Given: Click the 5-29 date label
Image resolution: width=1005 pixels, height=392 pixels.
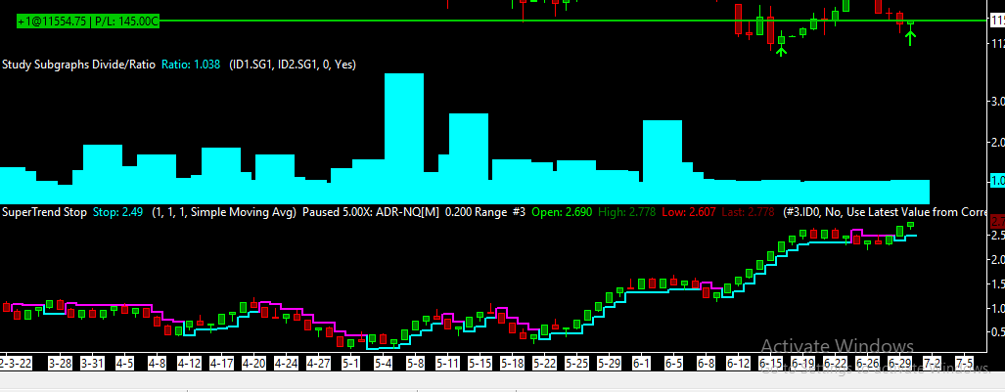Looking at the screenshot, I should click(x=609, y=364).
